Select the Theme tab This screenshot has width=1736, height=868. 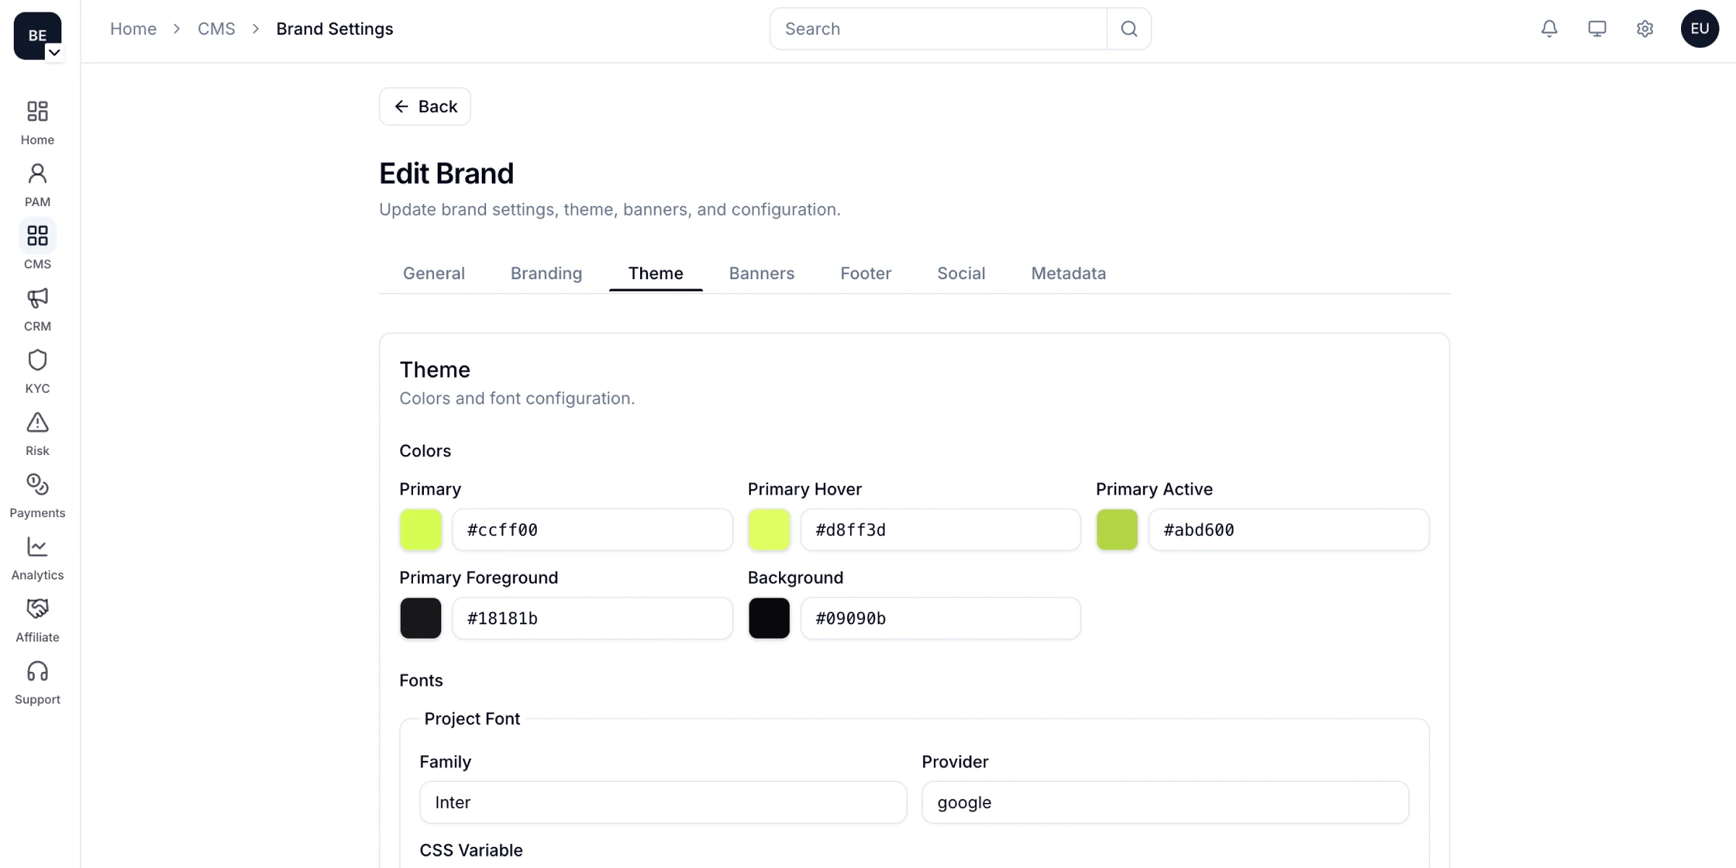(x=656, y=273)
